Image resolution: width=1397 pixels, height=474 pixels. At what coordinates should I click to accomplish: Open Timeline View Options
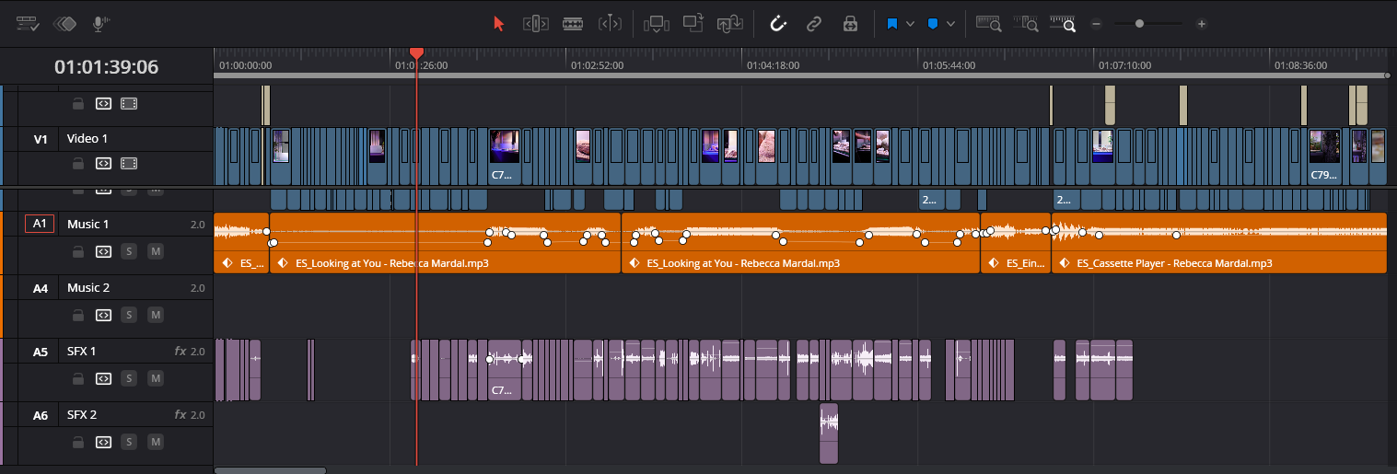point(28,24)
